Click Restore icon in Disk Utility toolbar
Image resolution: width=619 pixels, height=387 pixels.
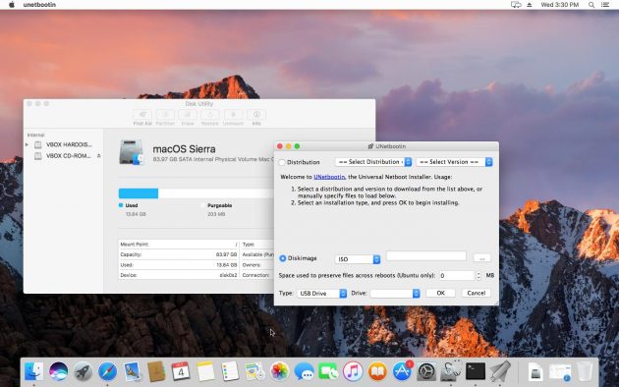210,115
